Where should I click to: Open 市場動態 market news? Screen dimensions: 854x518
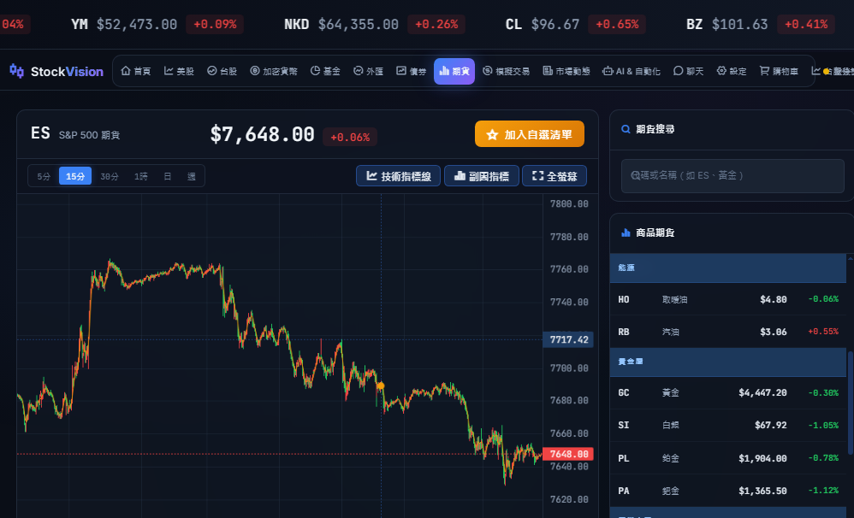click(566, 71)
